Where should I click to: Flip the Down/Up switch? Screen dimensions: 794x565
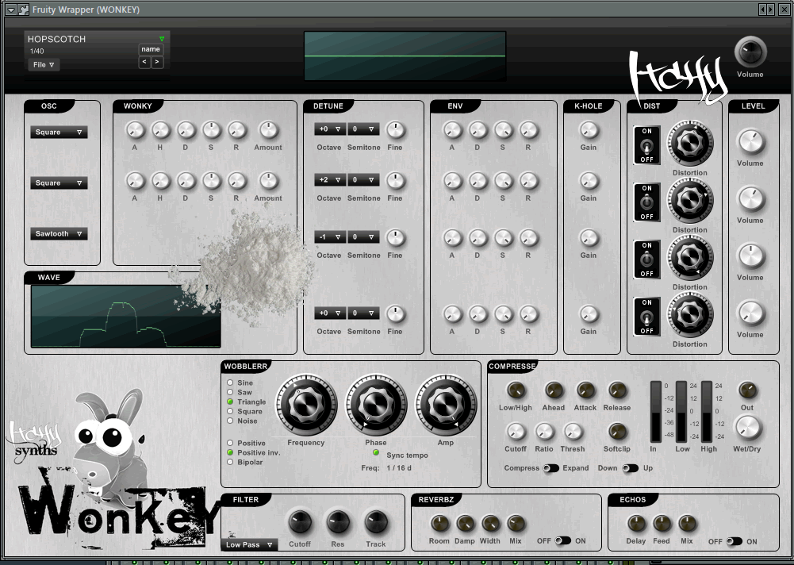pos(630,468)
